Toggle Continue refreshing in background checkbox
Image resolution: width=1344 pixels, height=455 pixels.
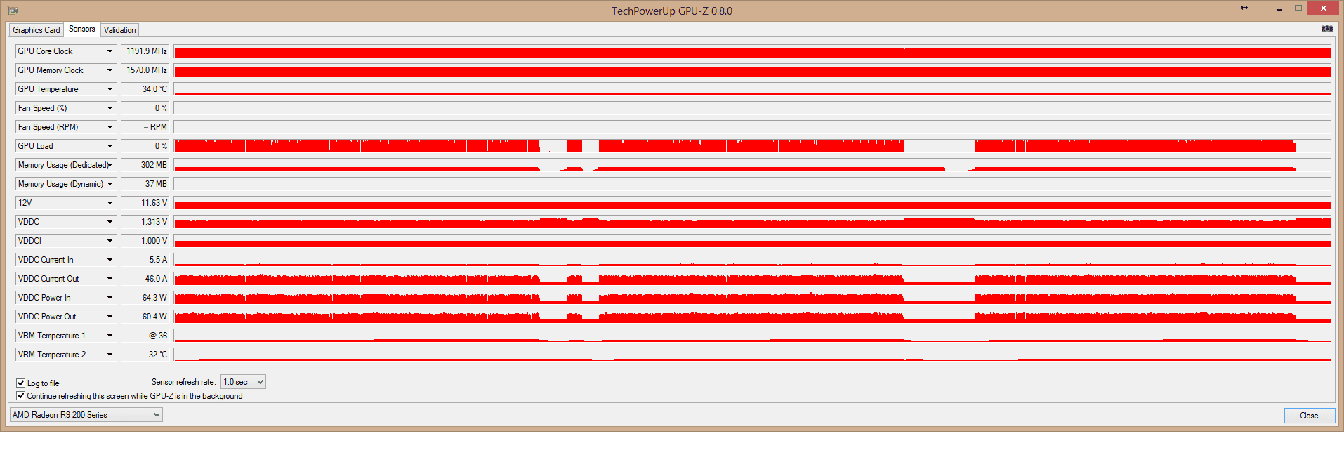pyautogui.click(x=21, y=396)
